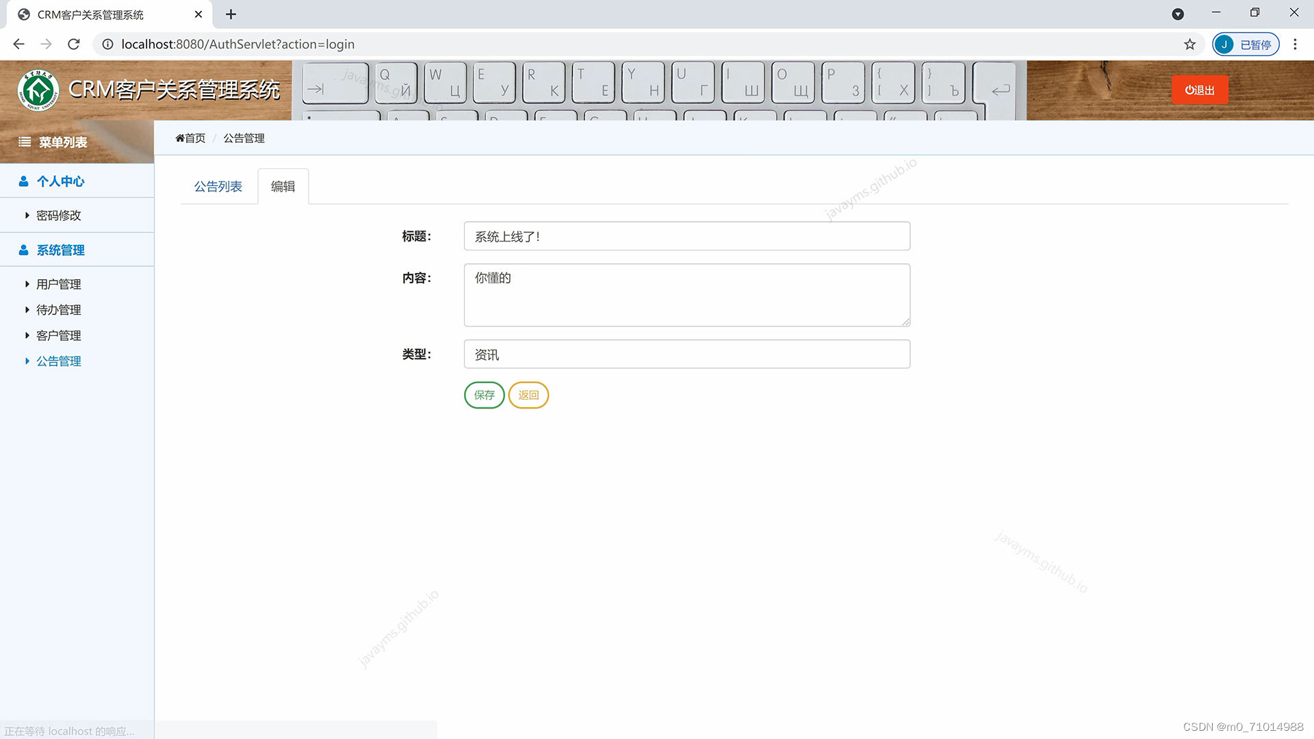The image size is (1314, 739).
Task: Click the browser forward arrow
Action: click(46, 44)
